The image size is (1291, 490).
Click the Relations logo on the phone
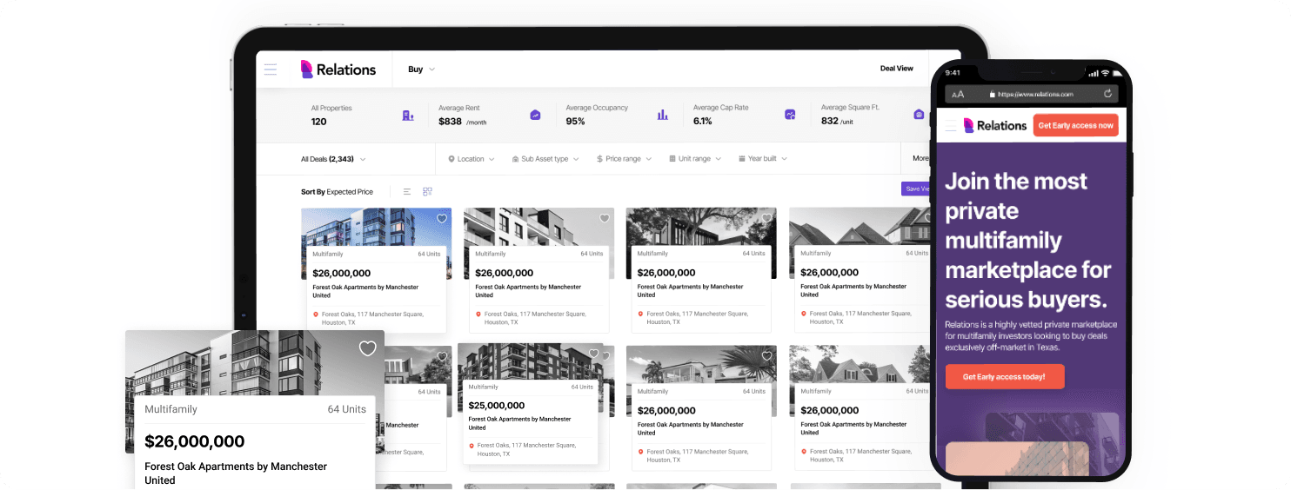click(x=995, y=126)
